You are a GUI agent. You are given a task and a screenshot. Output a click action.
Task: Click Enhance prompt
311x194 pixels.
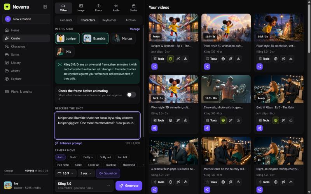pyautogui.click(x=68, y=143)
